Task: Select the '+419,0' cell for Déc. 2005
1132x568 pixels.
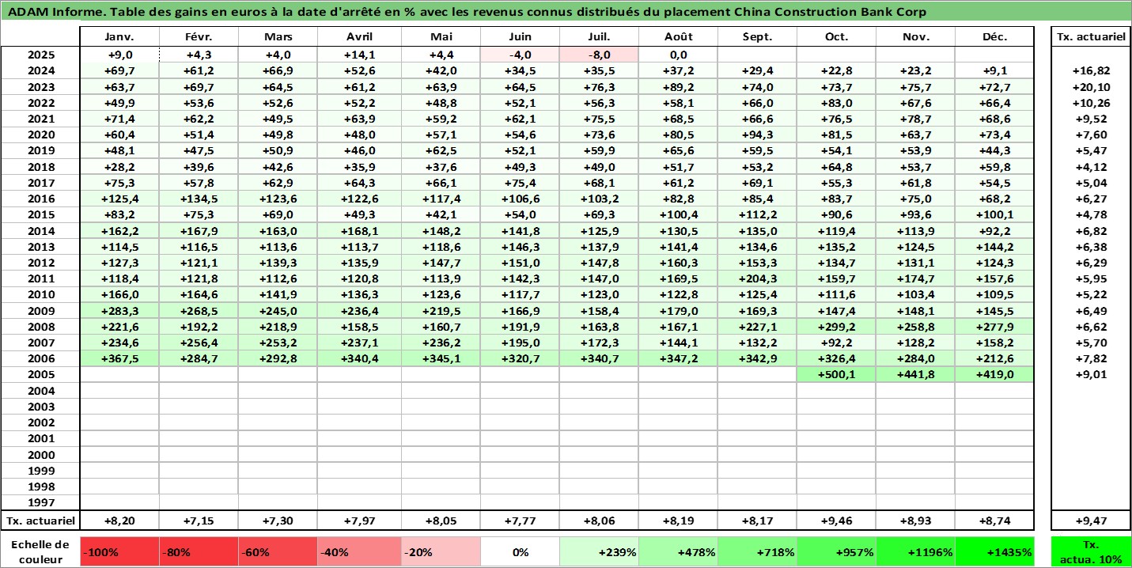Action: click(x=994, y=374)
